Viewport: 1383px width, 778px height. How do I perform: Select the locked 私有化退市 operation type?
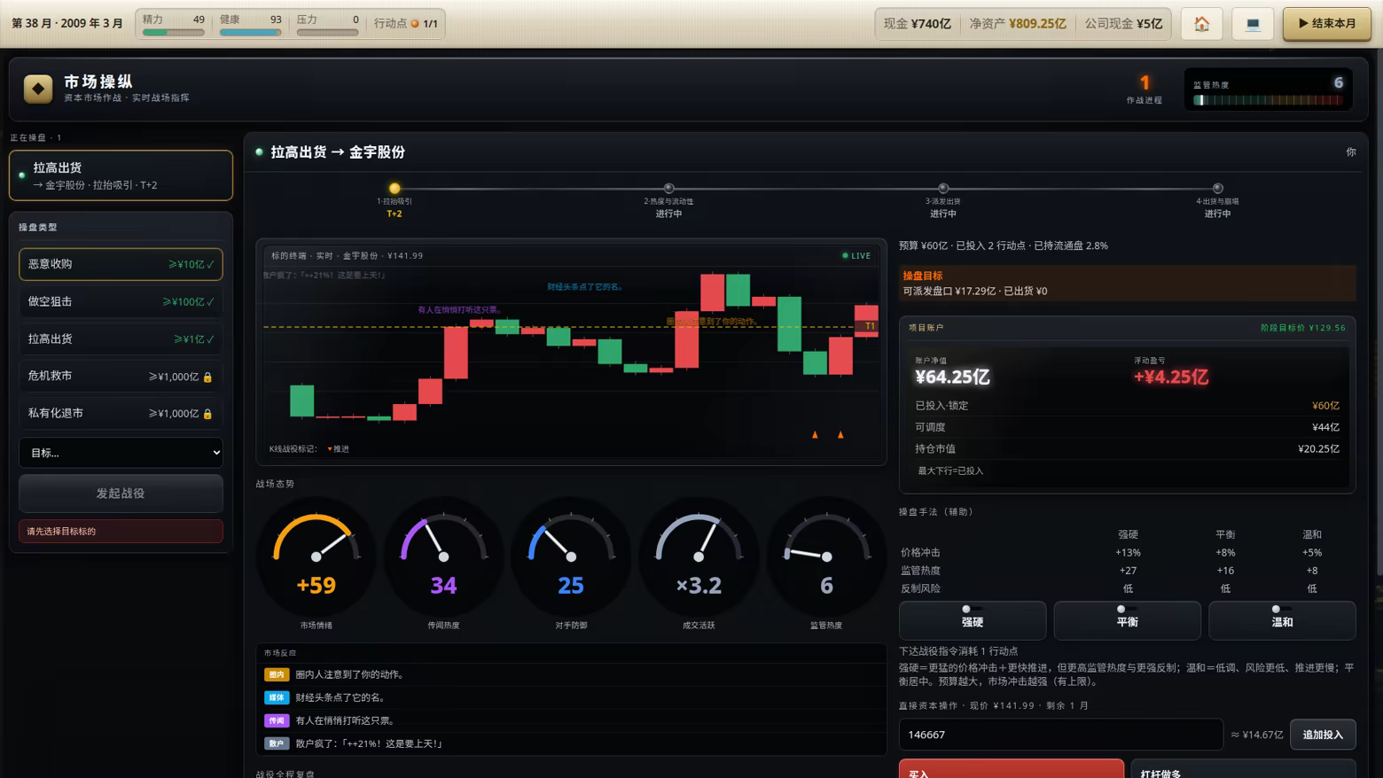[x=121, y=413]
